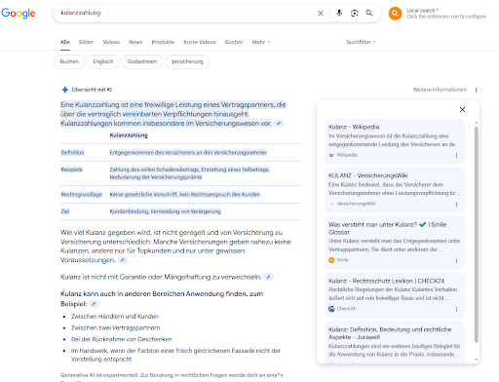Click 'Keine gesetzliche Vorschrift' table cell
This screenshot has height=382, width=499.
[x=185, y=195]
